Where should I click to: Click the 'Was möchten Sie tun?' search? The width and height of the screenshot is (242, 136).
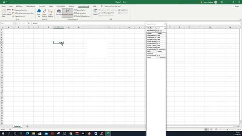(x=112, y=6)
